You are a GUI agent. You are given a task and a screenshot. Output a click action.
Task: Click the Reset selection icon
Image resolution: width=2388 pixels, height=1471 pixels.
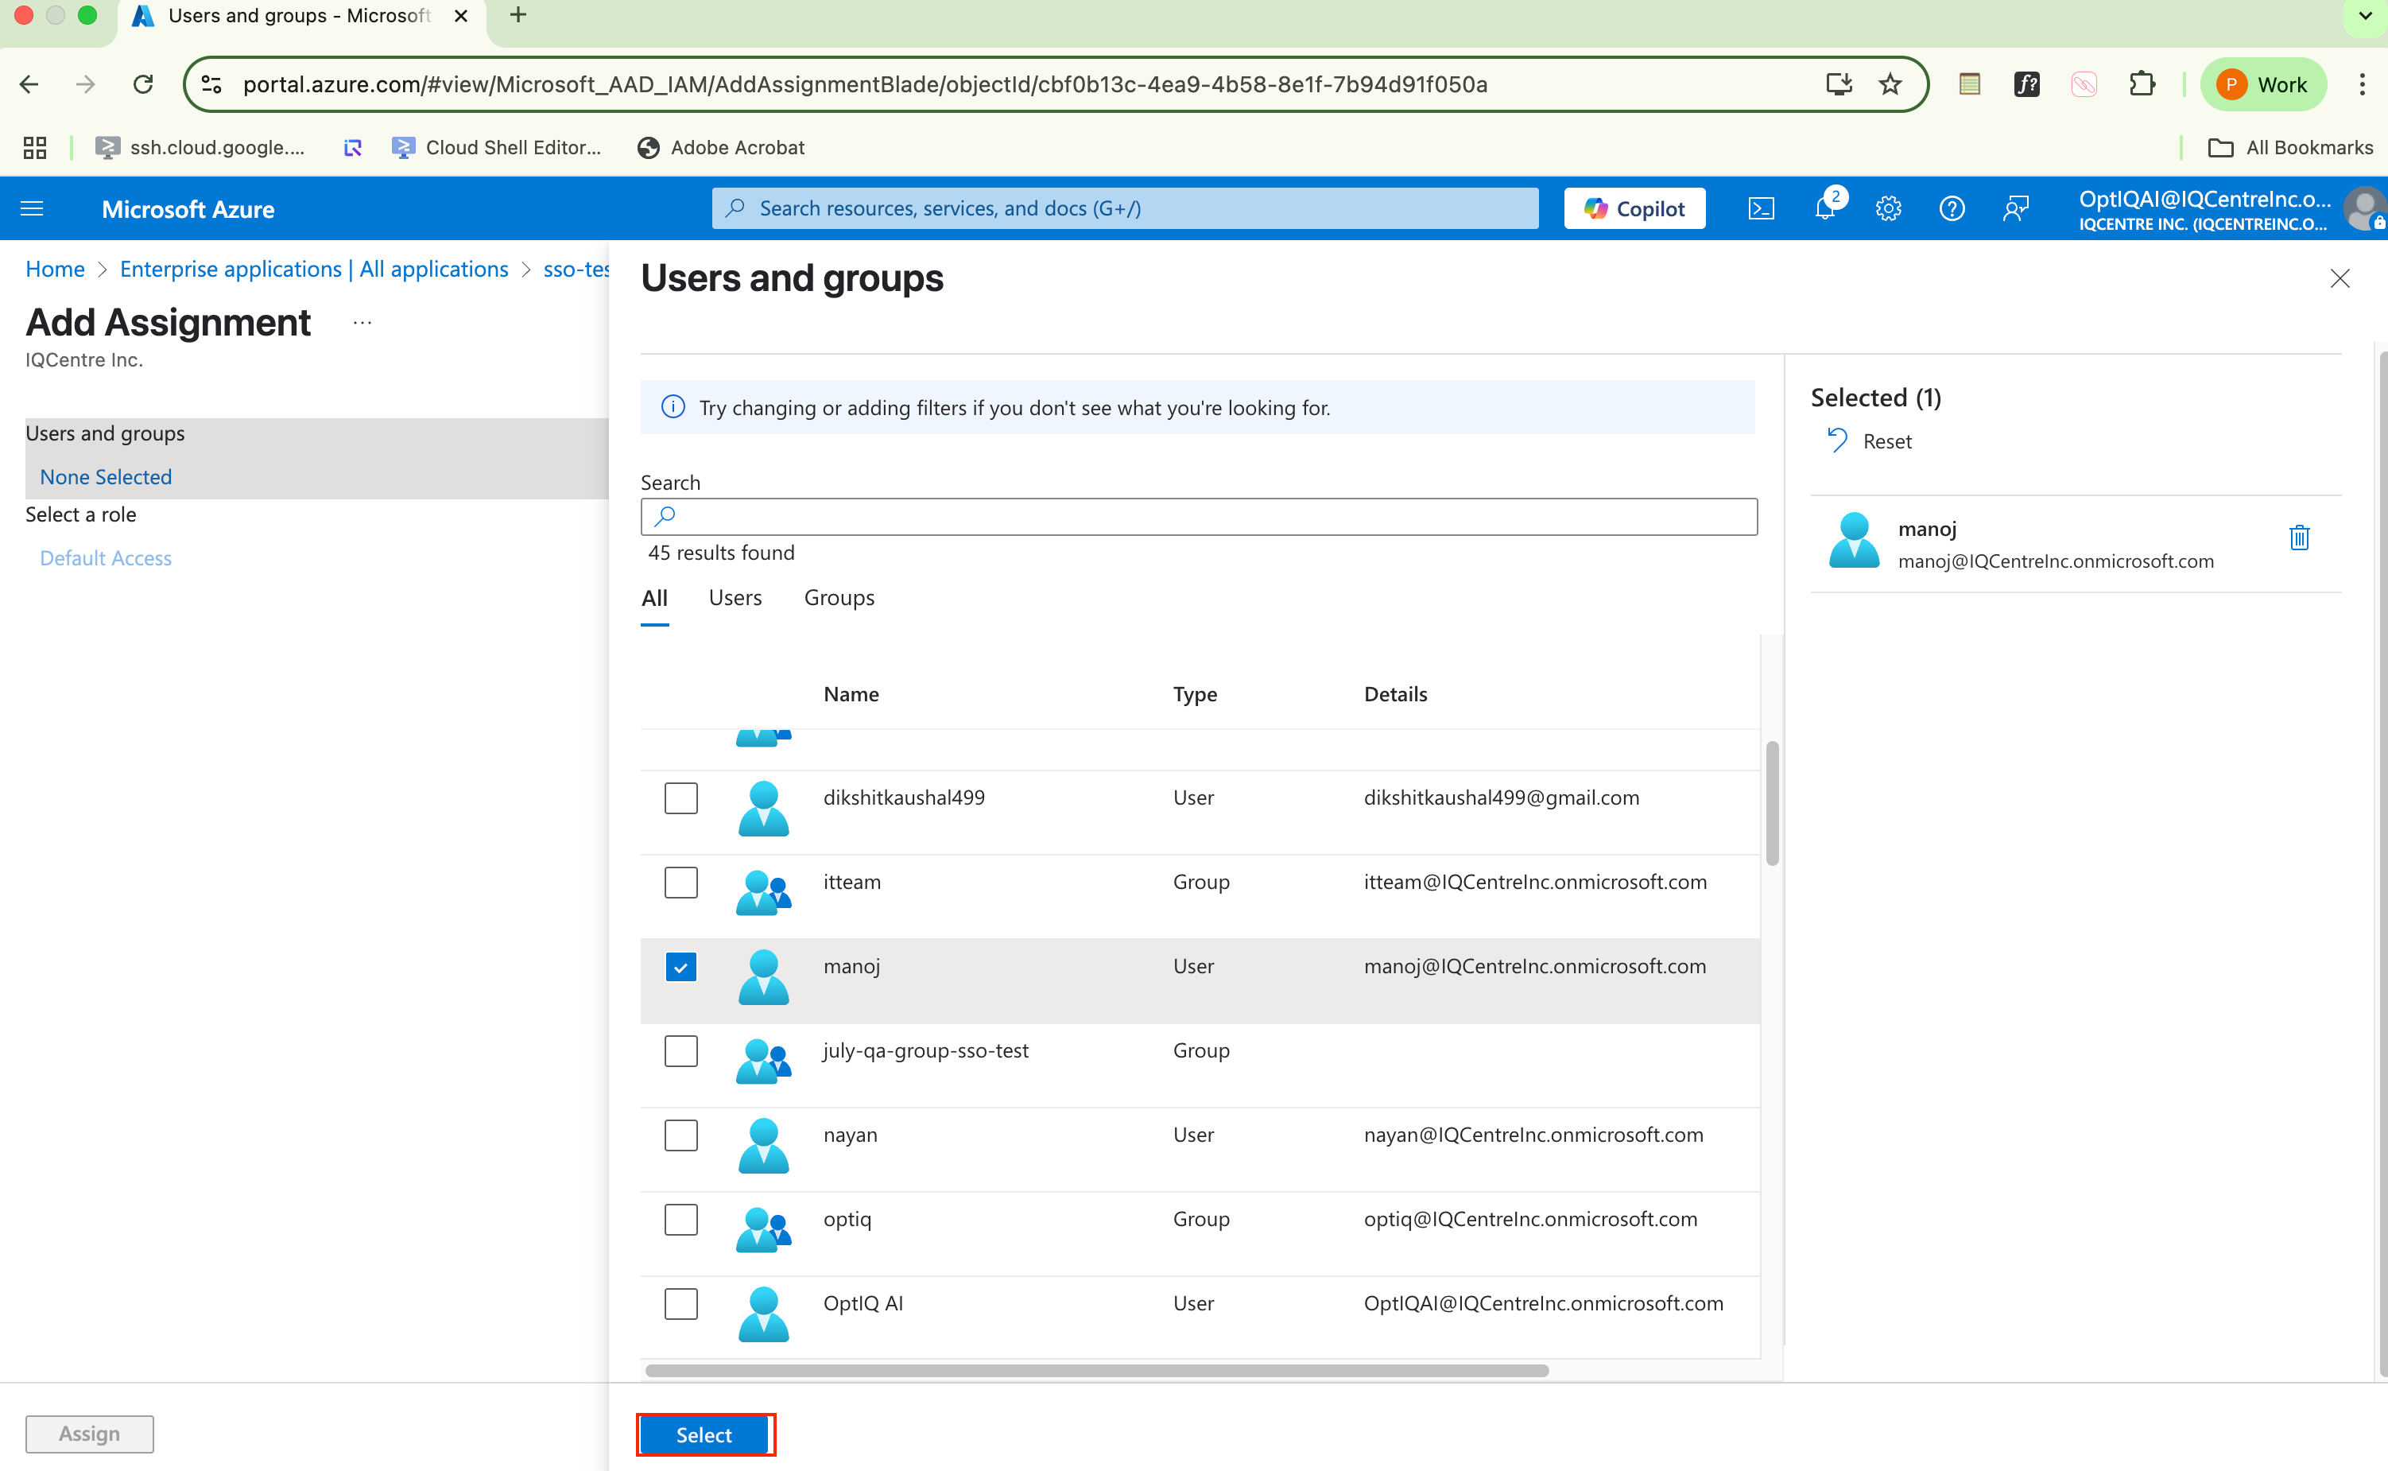point(1836,441)
